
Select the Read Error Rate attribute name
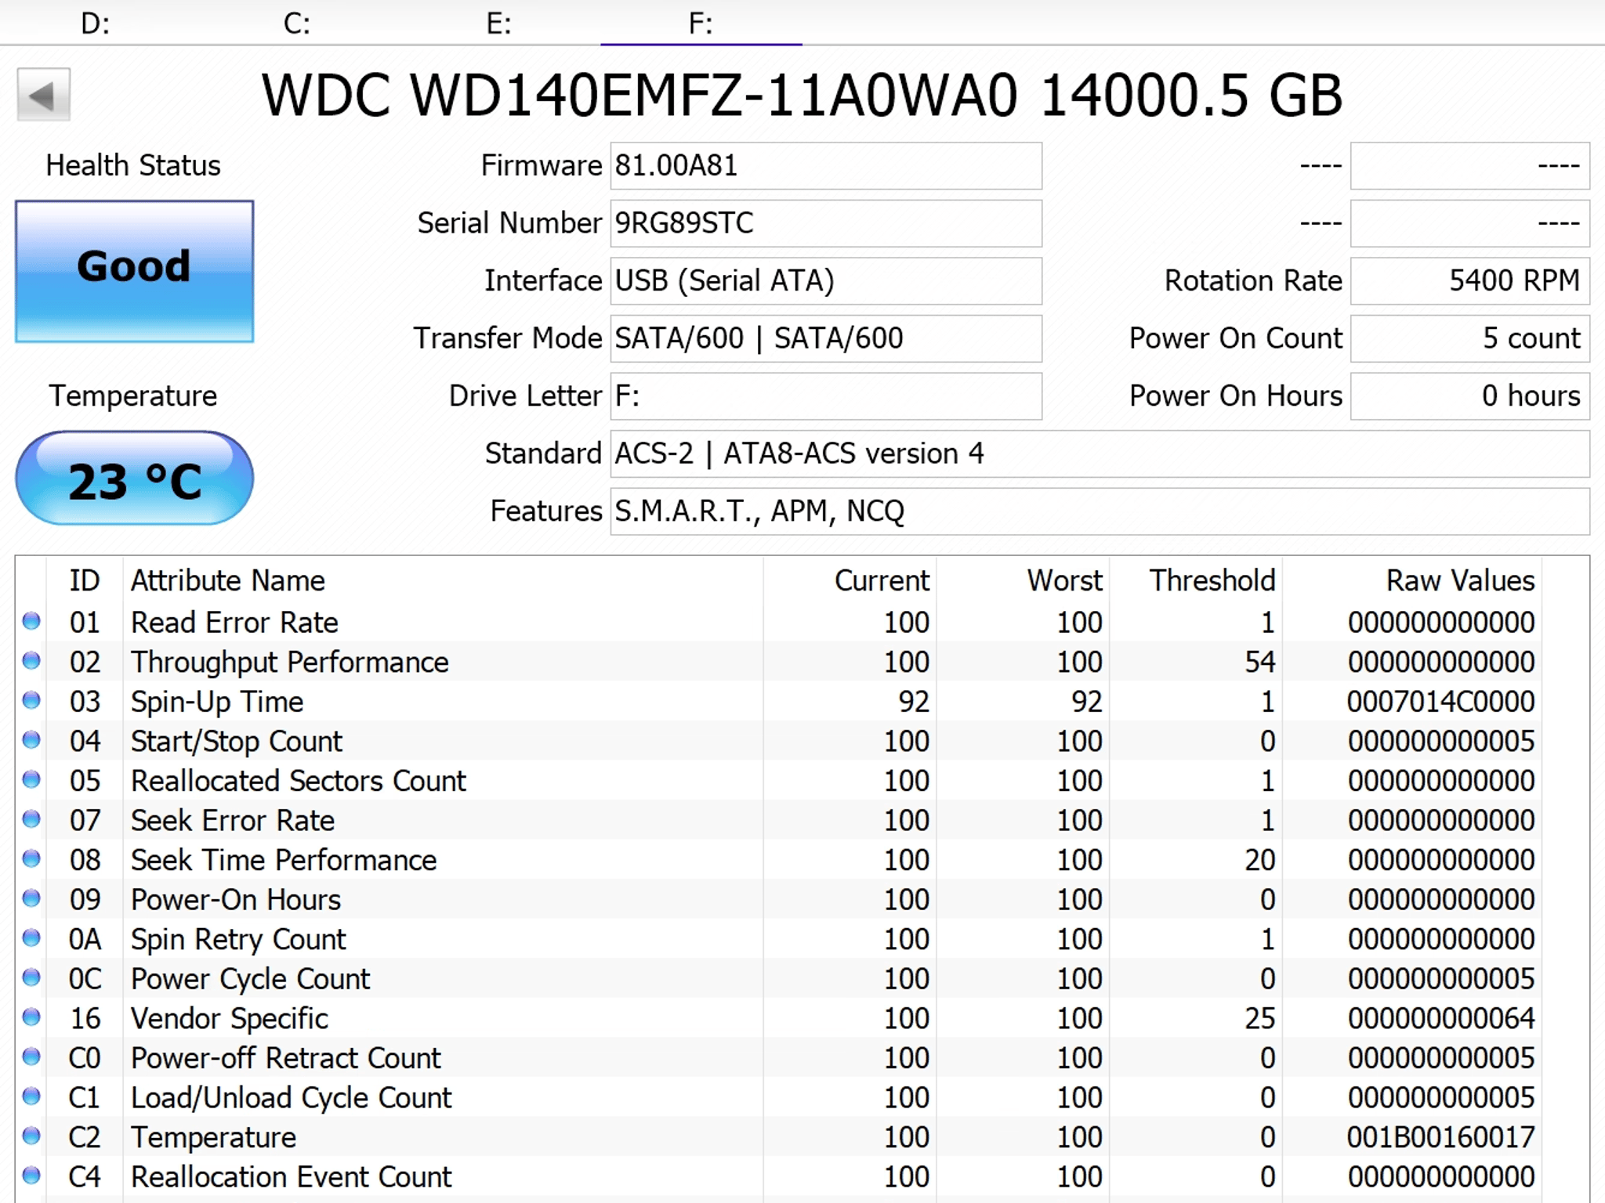click(x=234, y=623)
